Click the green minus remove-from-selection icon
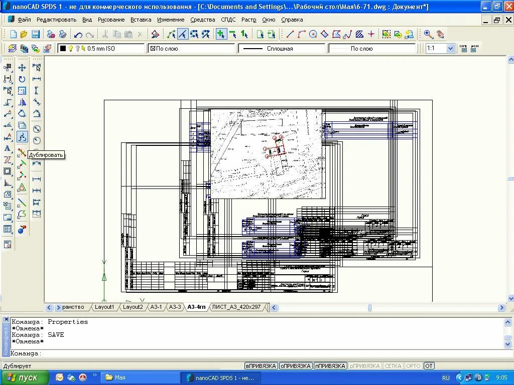514x385 pixels. tap(233, 34)
